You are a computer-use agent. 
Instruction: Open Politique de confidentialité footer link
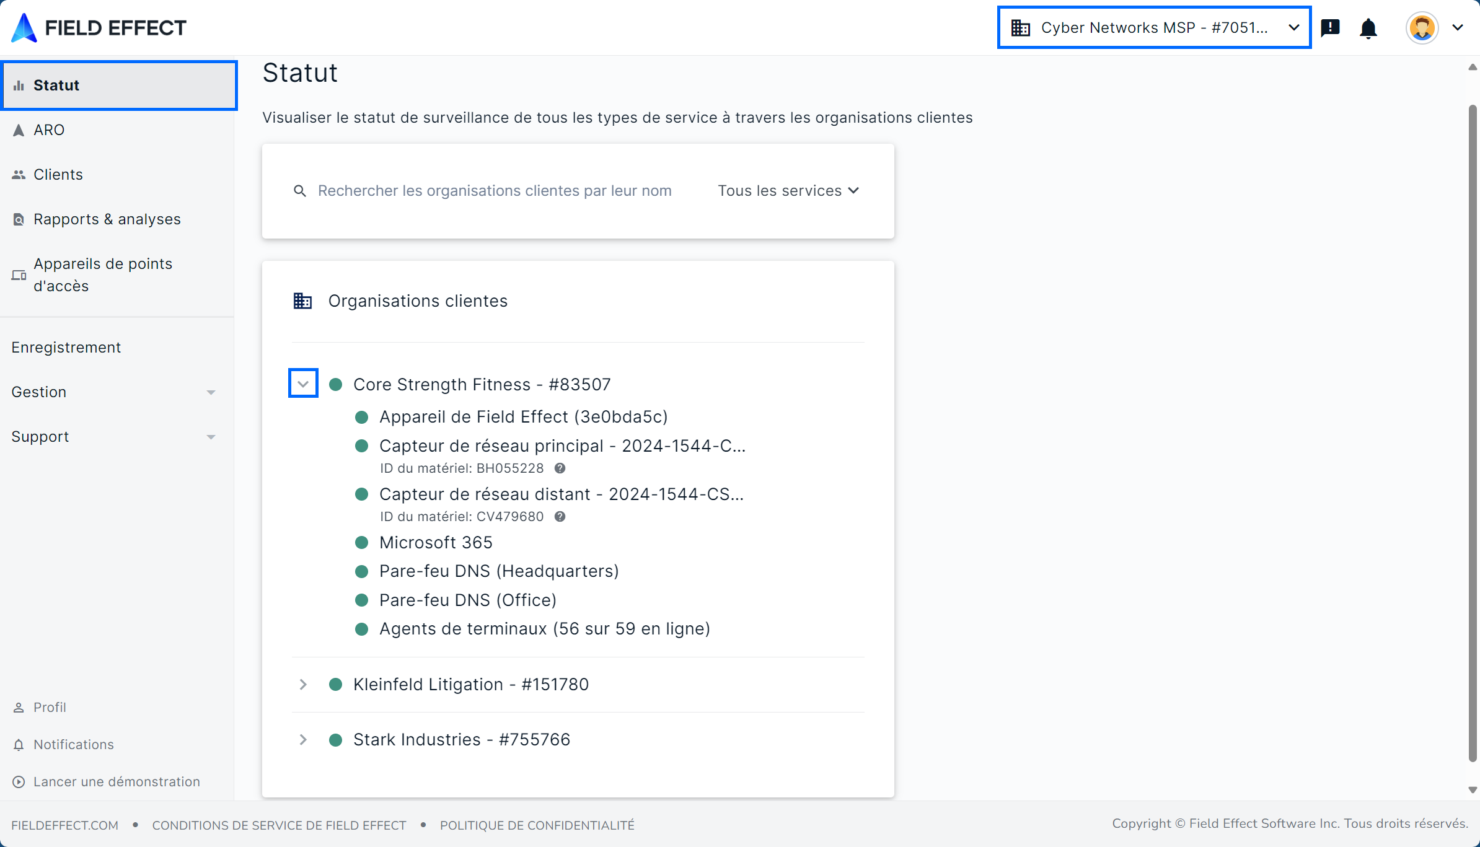[x=537, y=825]
